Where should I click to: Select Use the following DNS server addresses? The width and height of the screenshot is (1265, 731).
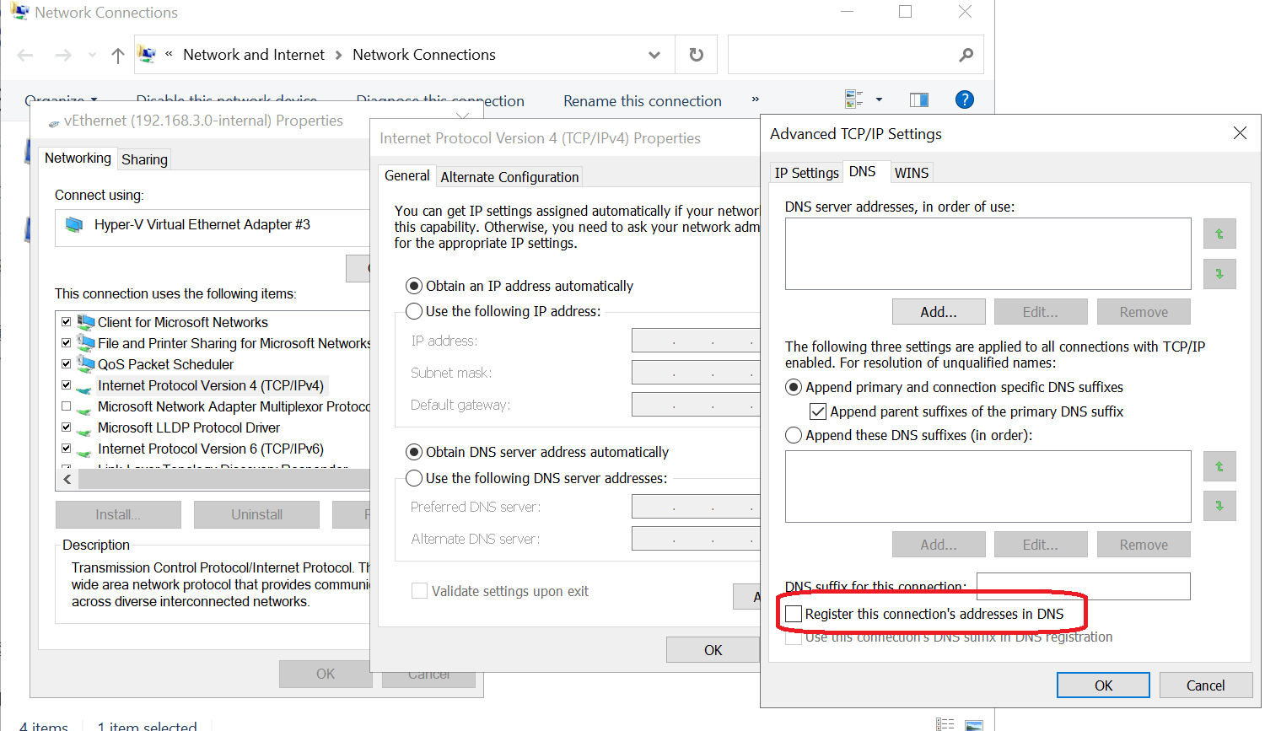point(414,478)
